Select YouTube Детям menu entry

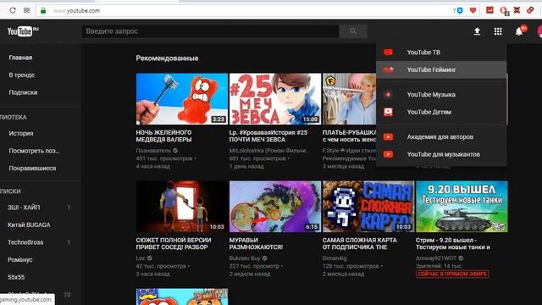tap(441, 112)
